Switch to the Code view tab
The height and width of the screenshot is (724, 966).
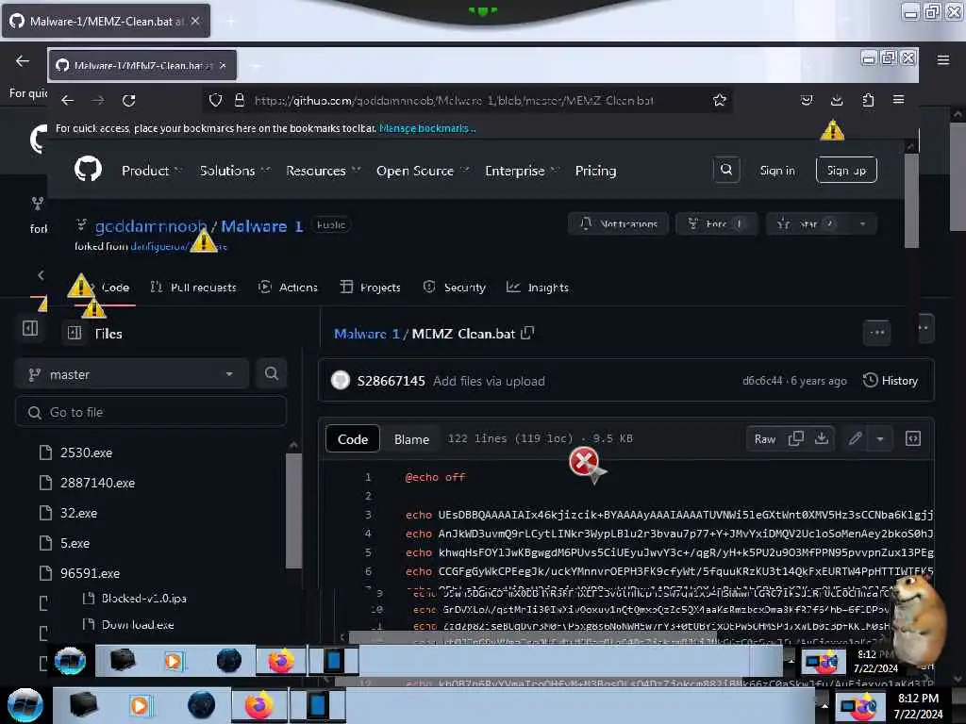pos(353,439)
